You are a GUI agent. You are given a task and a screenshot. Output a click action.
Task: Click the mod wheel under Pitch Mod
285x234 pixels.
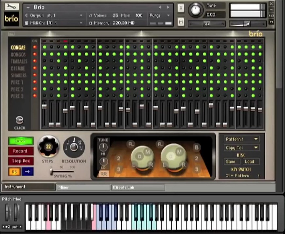click(x=16, y=212)
